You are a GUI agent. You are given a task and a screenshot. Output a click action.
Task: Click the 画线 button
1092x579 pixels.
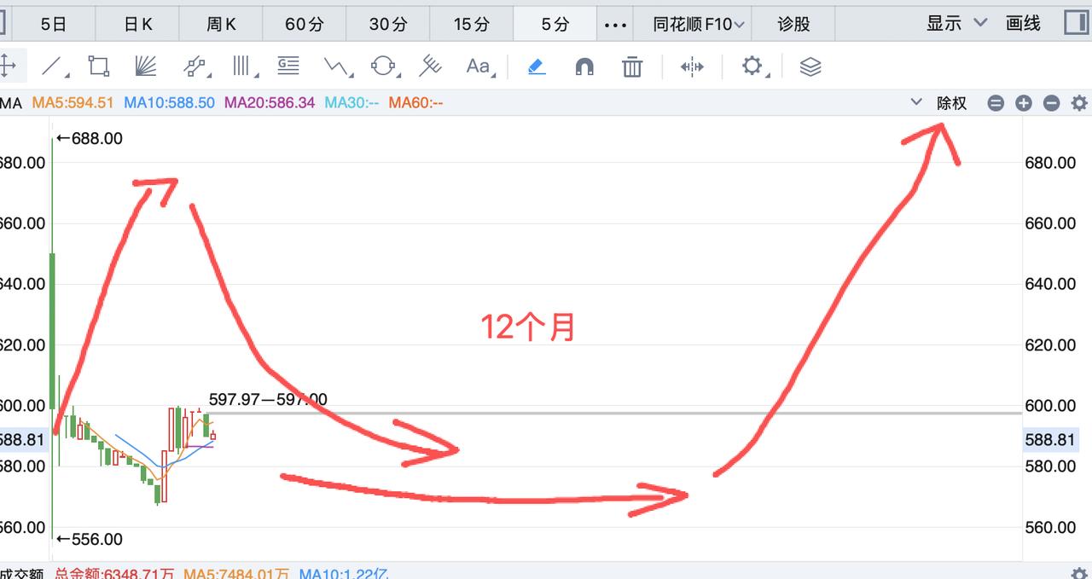point(1023,25)
